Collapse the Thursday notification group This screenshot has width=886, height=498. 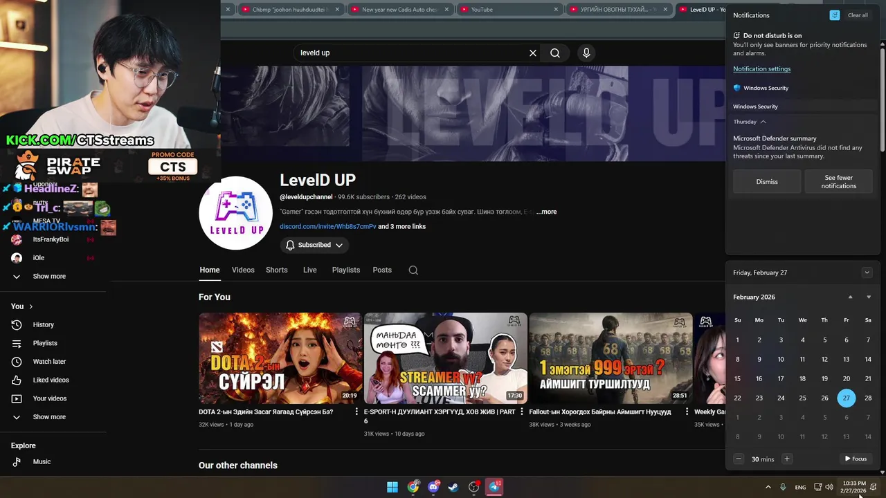point(763,122)
